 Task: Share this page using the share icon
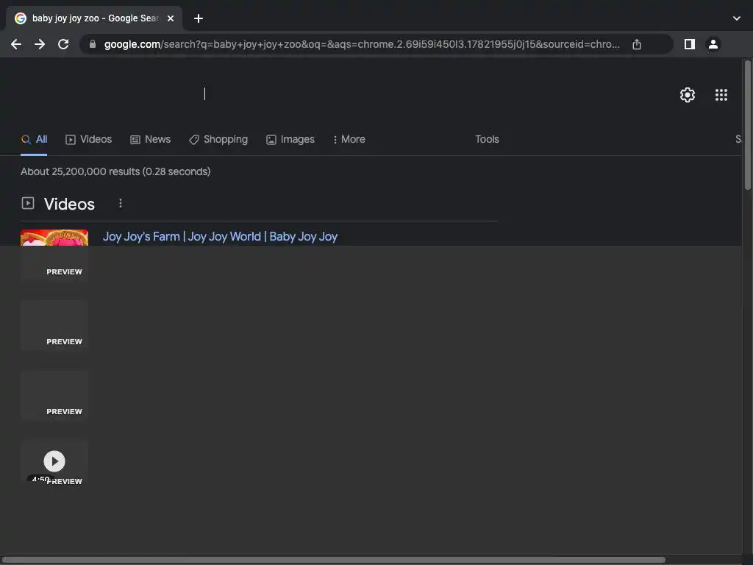pyautogui.click(x=637, y=44)
